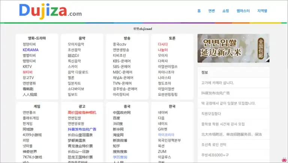288x163 pixels.
Task: Open the 한게임 link
Action: 27,124
